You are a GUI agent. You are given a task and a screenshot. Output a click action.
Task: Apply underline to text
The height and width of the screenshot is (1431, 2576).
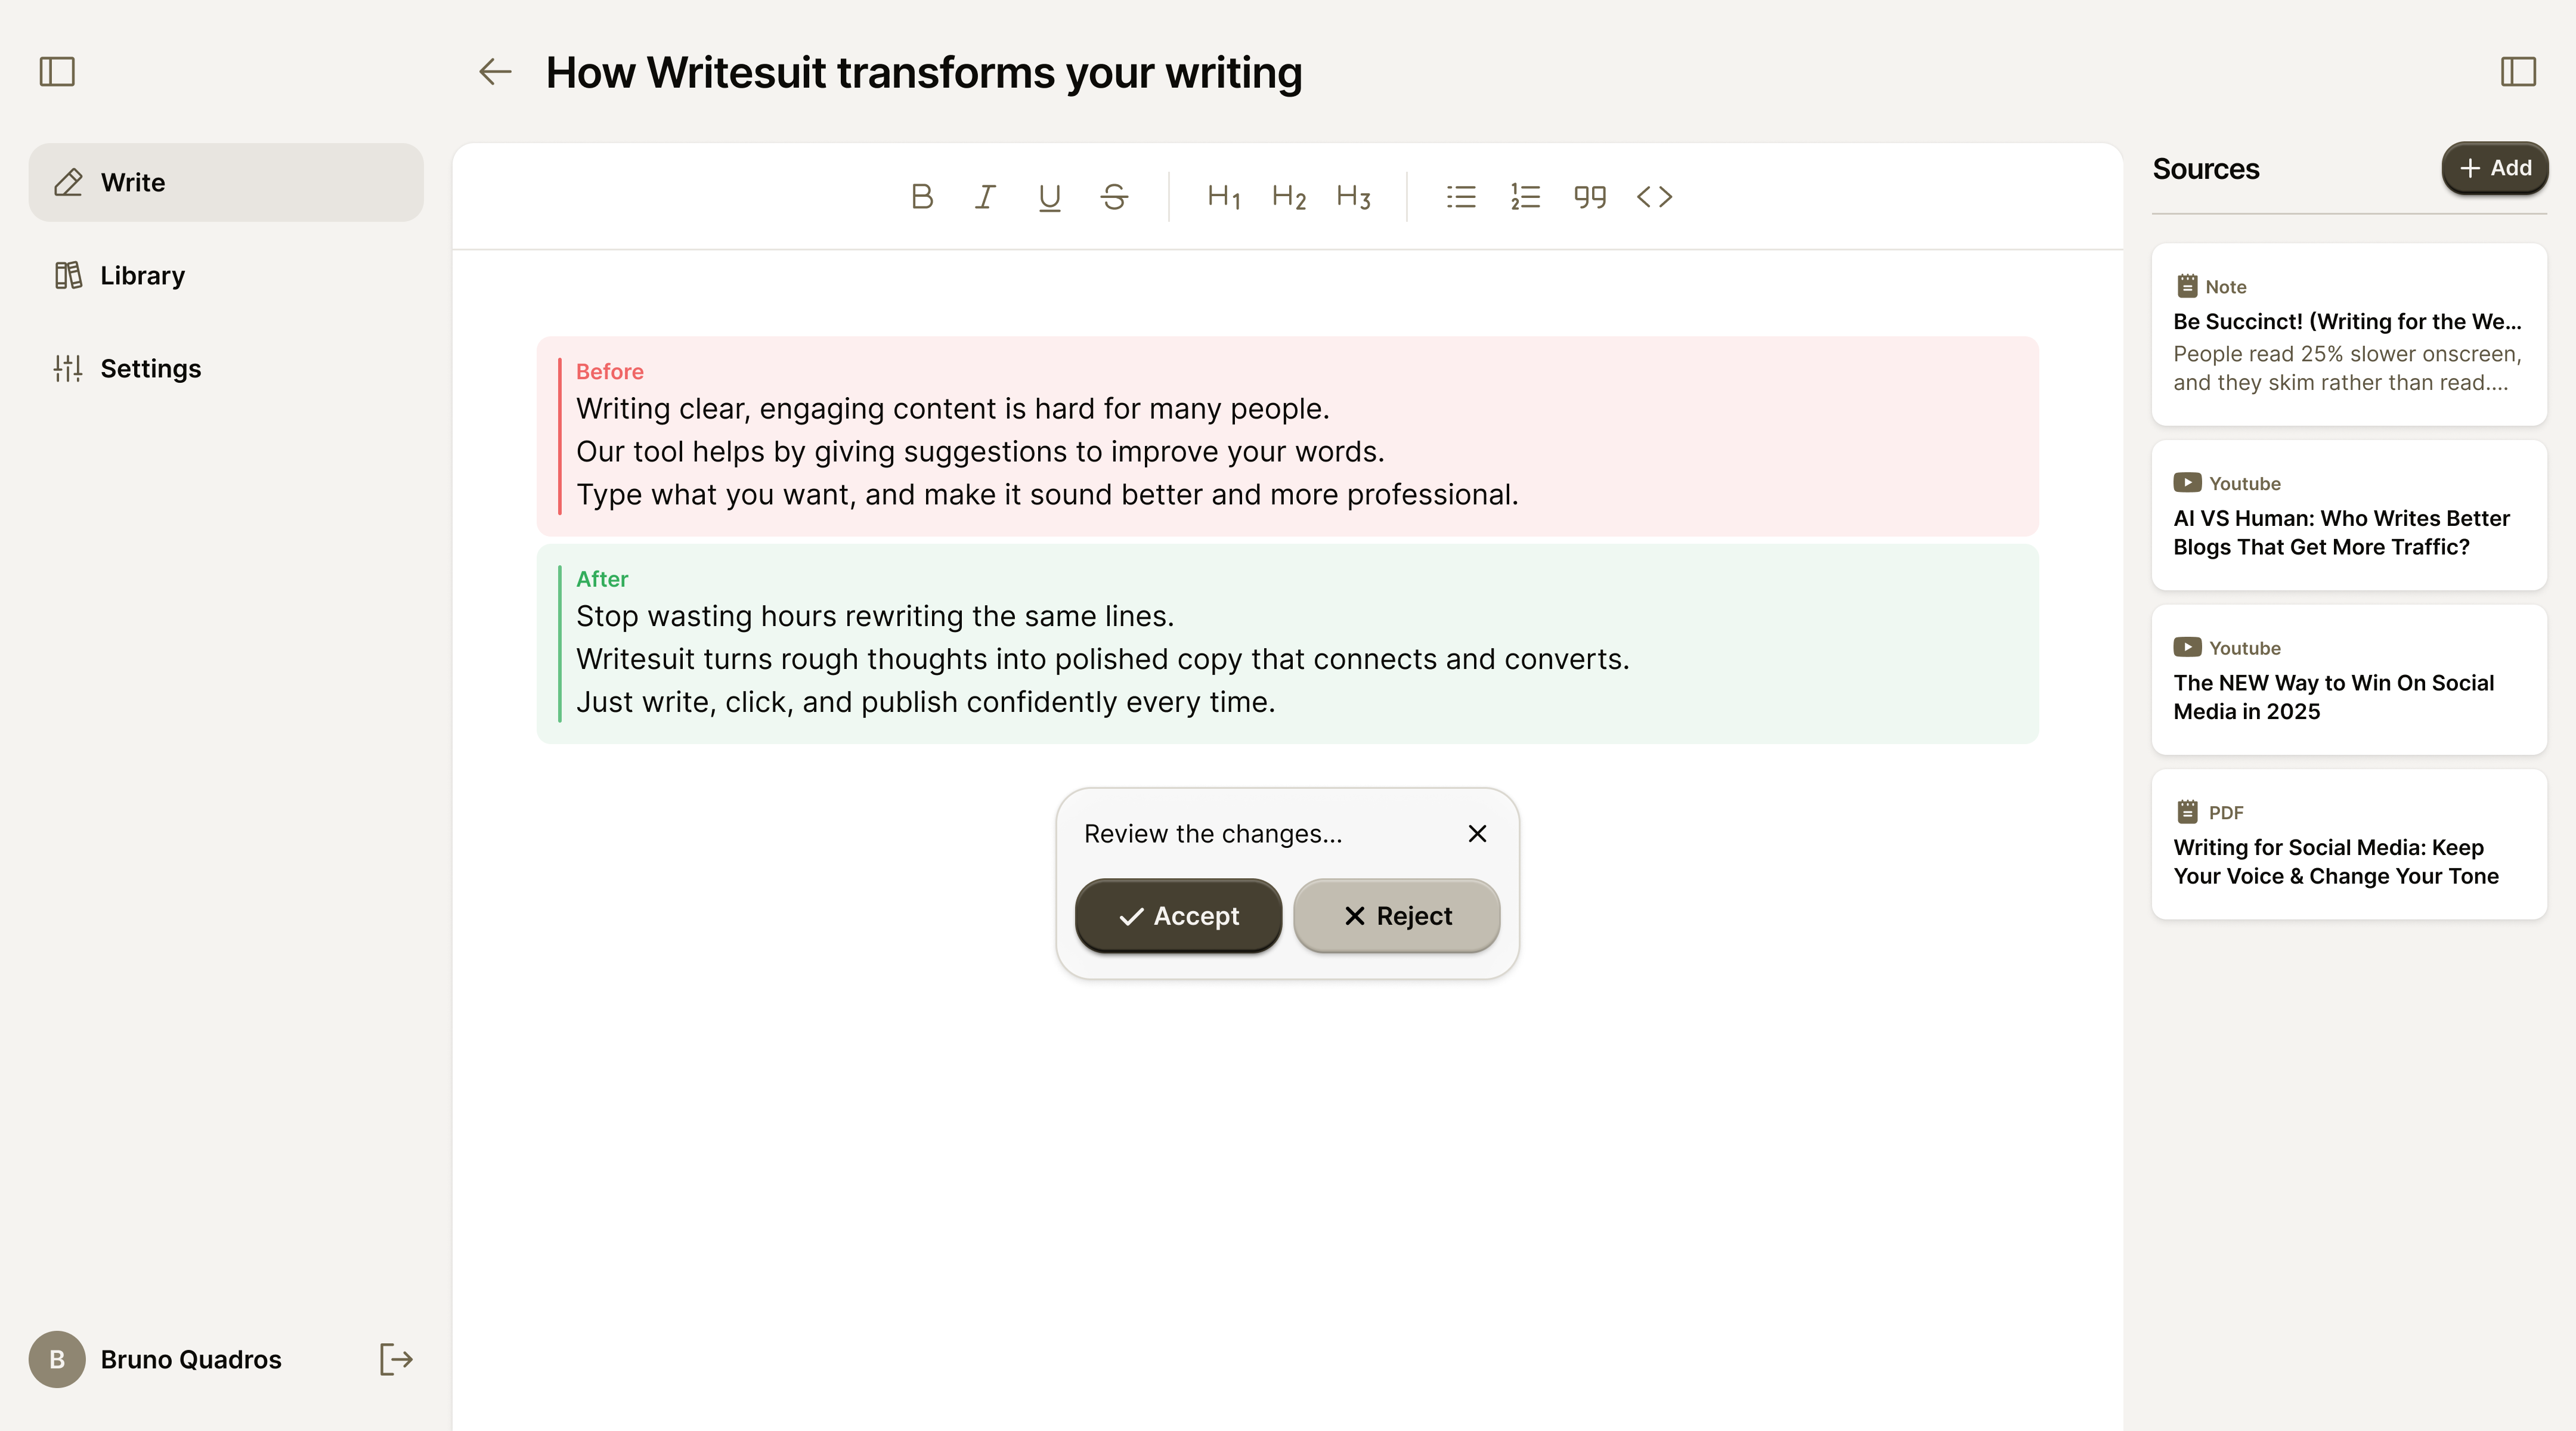(x=1049, y=196)
